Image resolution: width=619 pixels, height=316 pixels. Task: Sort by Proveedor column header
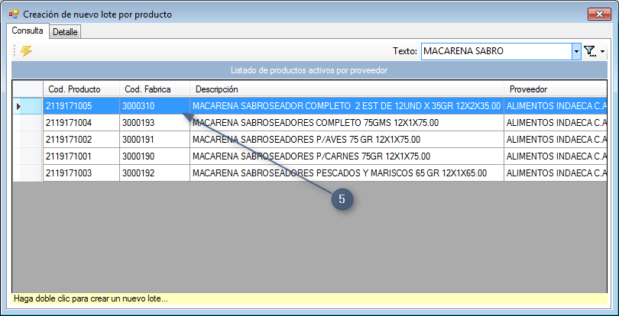point(556,89)
